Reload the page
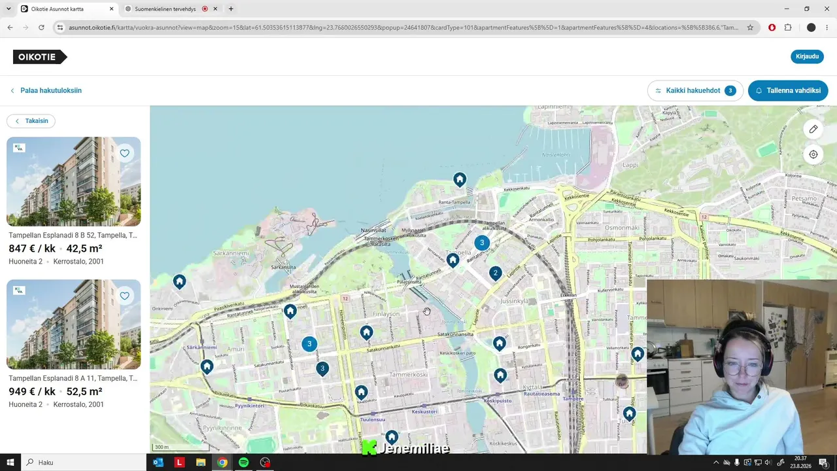The width and height of the screenshot is (837, 471). tap(41, 27)
